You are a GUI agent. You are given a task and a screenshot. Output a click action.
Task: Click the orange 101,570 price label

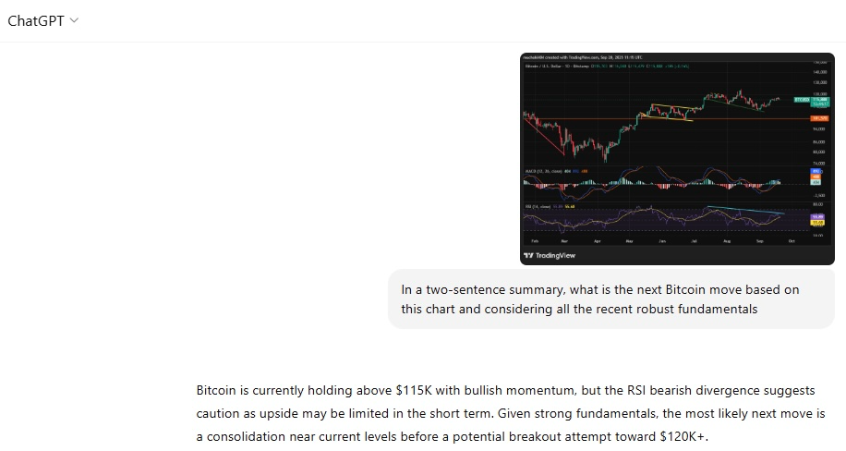pyautogui.click(x=819, y=118)
